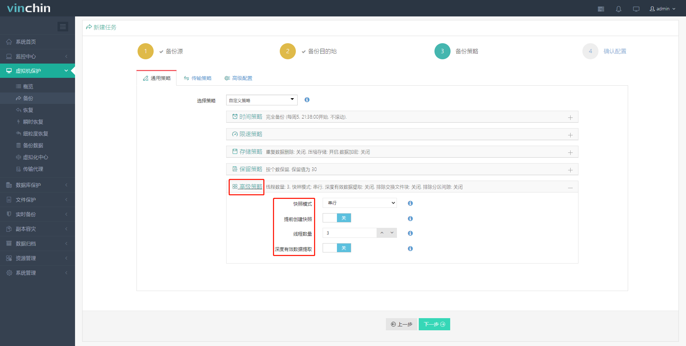Open the notifications bell
Screen dimensions: 686x346
pyautogui.click(x=618, y=9)
